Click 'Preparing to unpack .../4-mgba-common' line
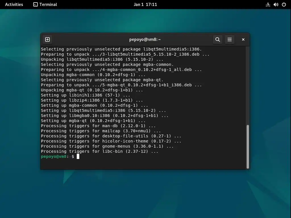Image resolution: width=291 pixels, height=218 pixels. (121, 70)
